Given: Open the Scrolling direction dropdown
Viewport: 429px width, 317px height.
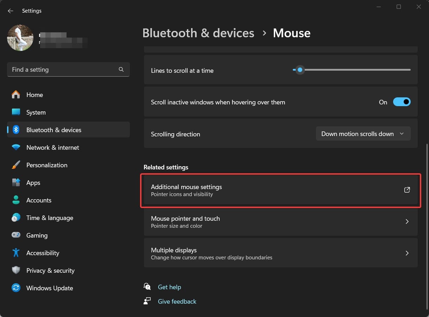Looking at the screenshot, I should pos(363,134).
